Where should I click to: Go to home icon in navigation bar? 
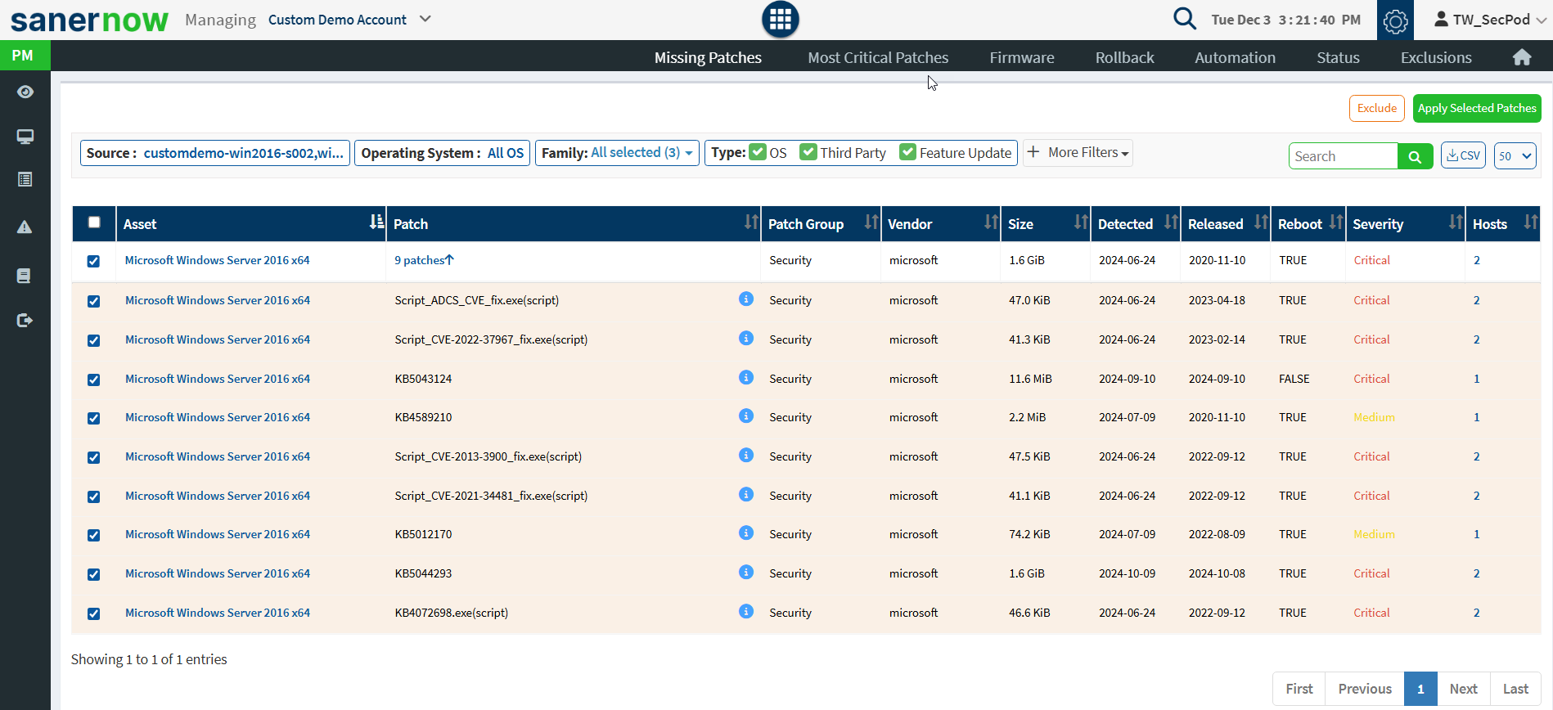point(1521,57)
